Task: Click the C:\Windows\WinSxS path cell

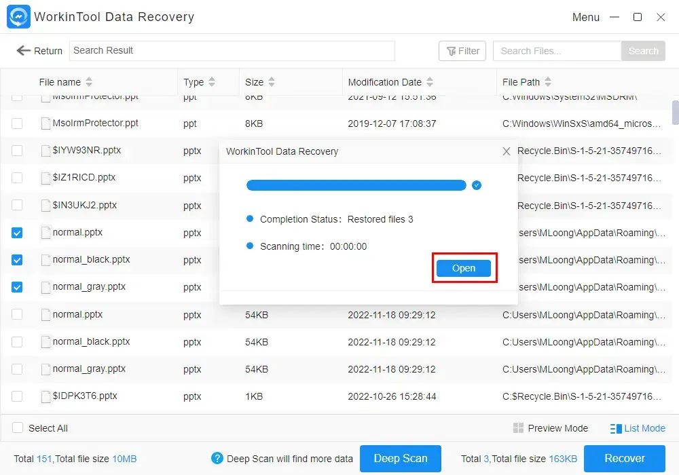Action: [582, 123]
